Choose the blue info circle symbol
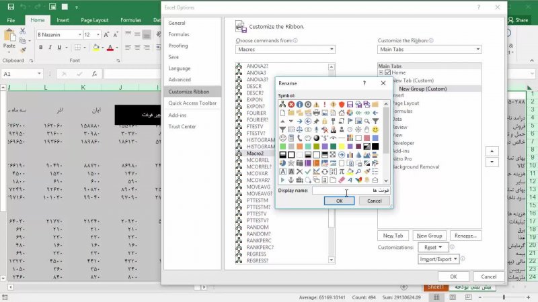538x302 pixels. pyautogui.click(x=299, y=105)
